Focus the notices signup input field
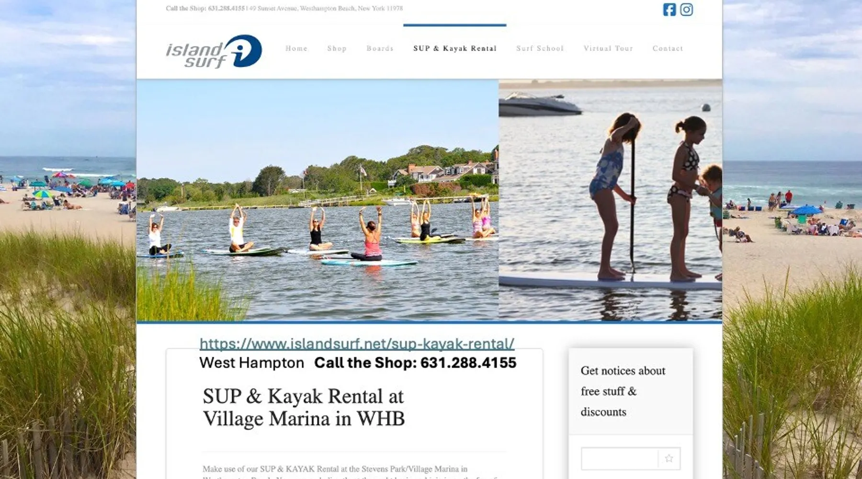 tap(620, 458)
